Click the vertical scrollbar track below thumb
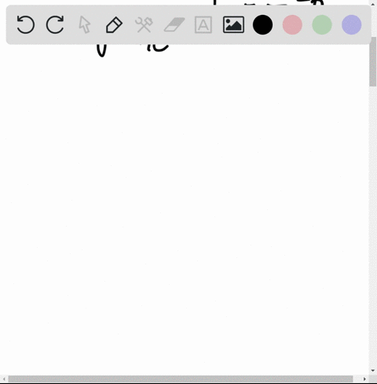 (x=373, y=226)
